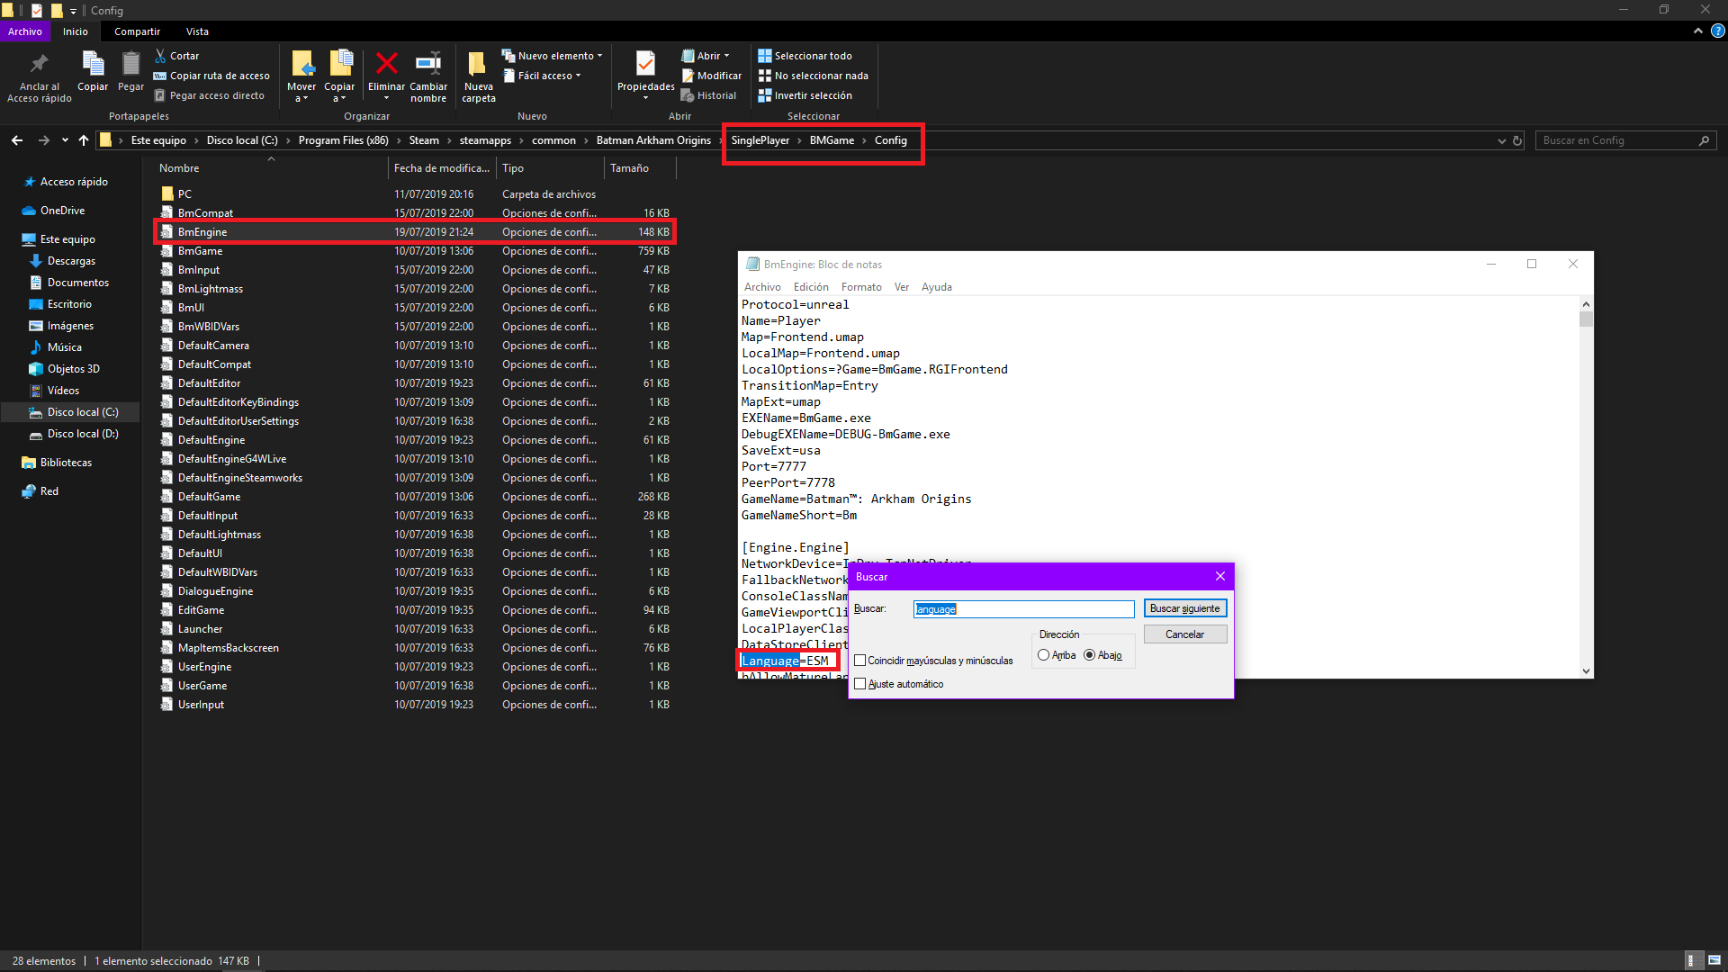Check the Ajuste automático checkbox
Viewport: 1728px width, 972px height.
pyautogui.click(x=860, y=684)
